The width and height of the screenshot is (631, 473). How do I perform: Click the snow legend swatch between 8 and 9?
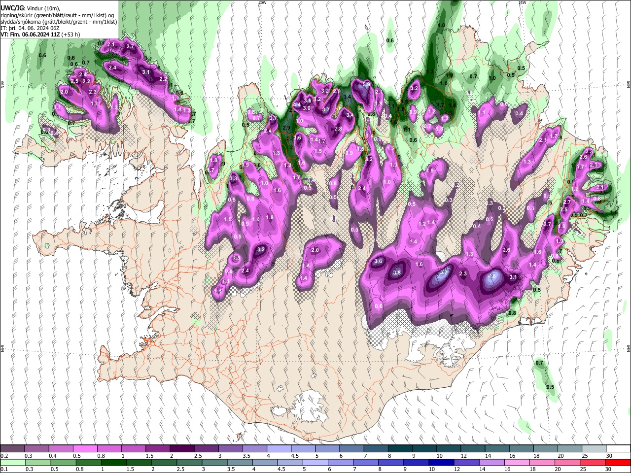point(400,449)
